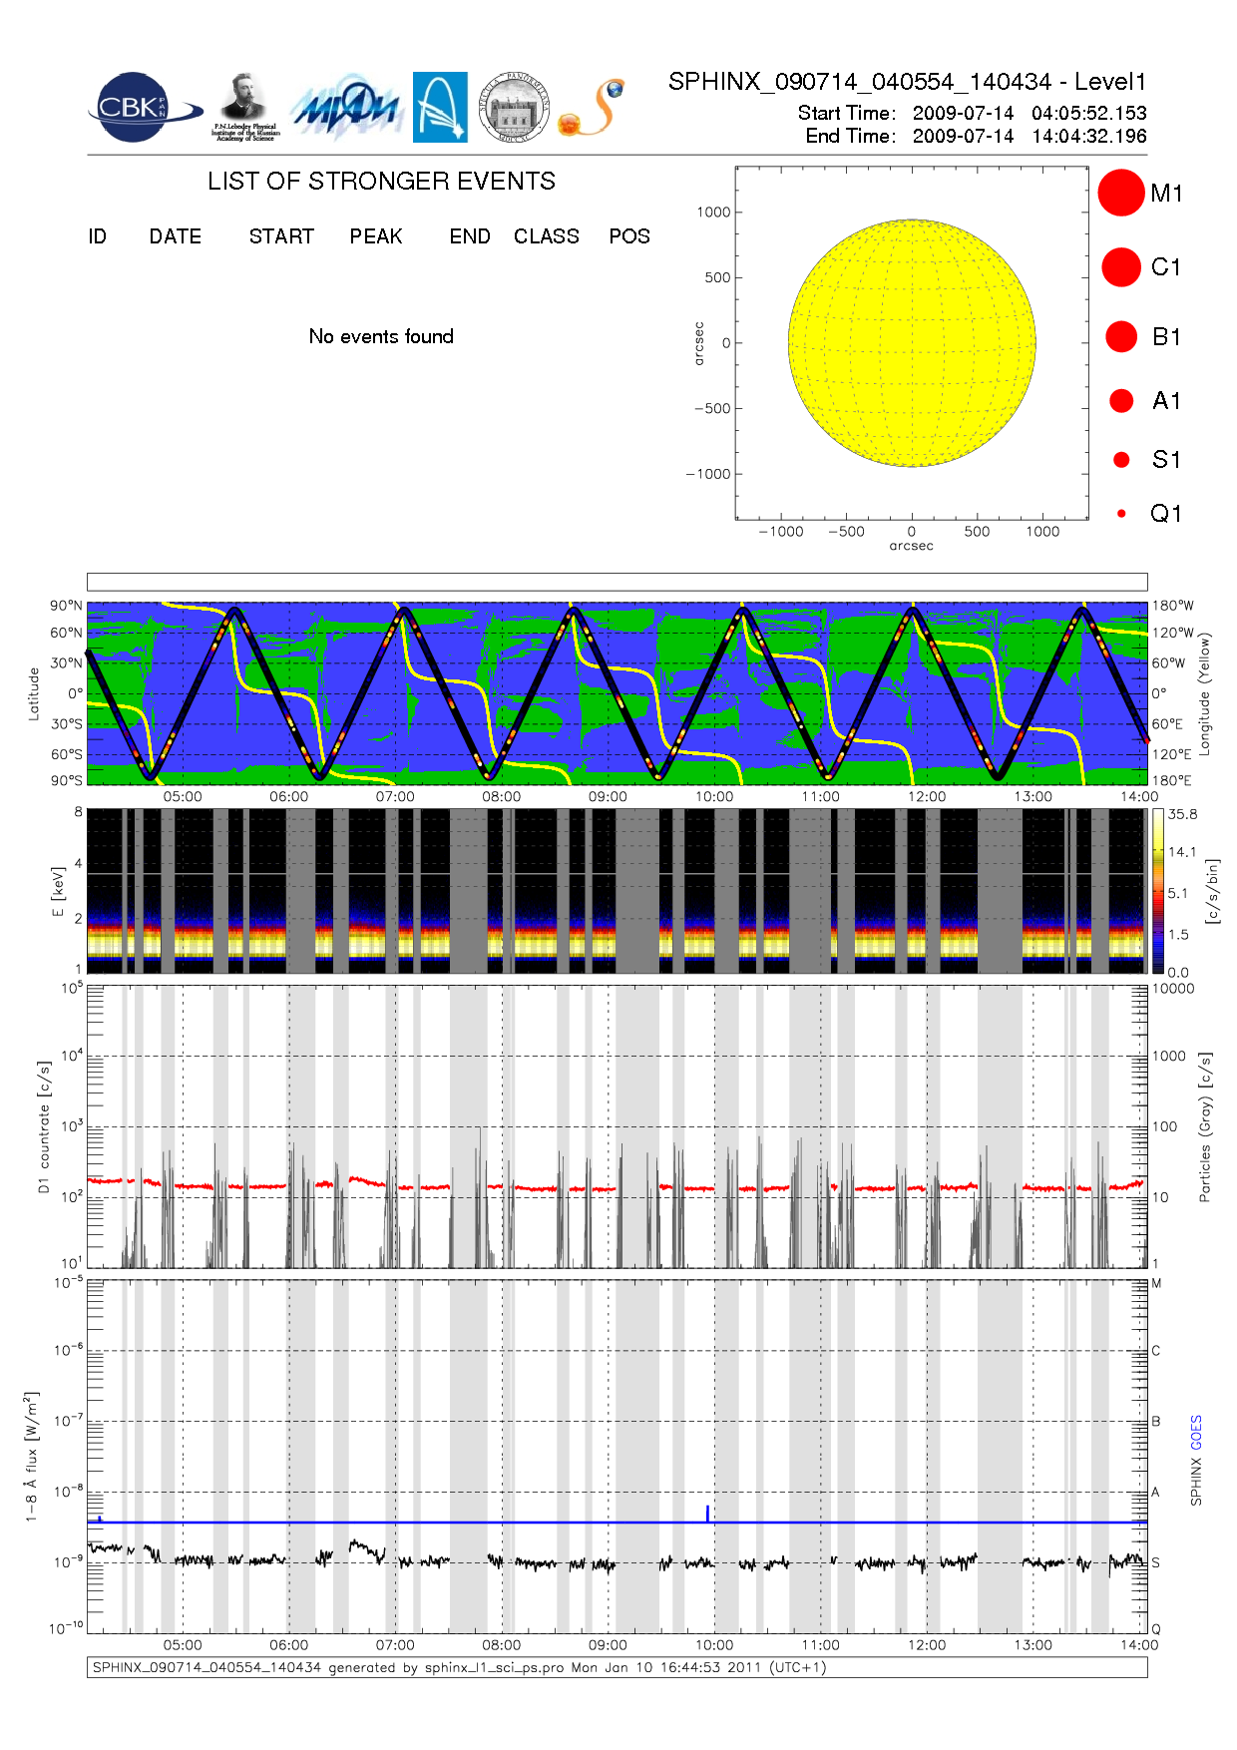Select the M1 class red circle

point(1120,193)
